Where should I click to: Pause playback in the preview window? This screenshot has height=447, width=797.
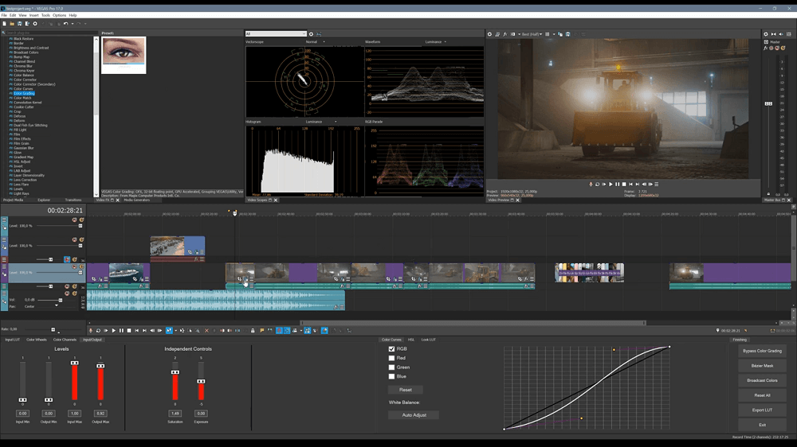tap(617, 185)
